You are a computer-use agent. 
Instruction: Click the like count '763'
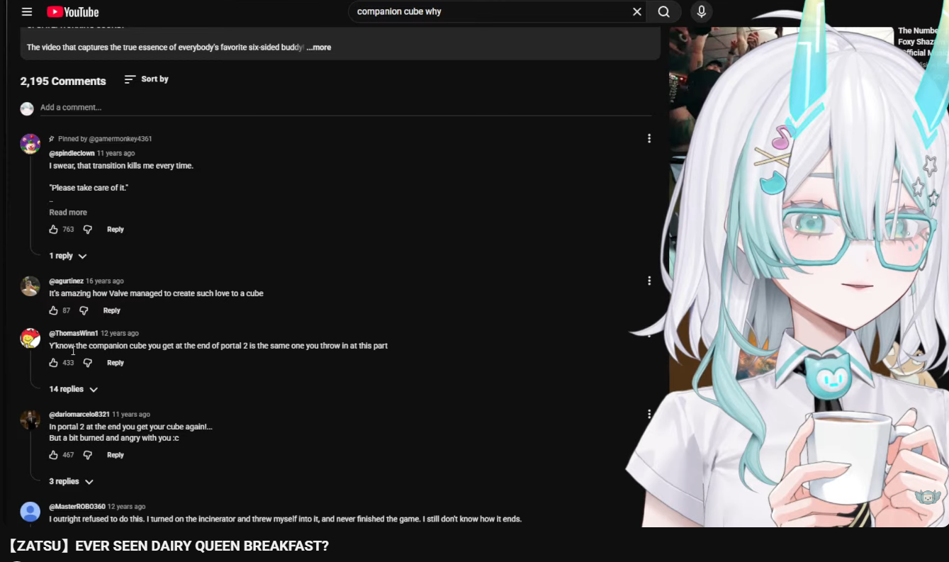tap(68, 230)
